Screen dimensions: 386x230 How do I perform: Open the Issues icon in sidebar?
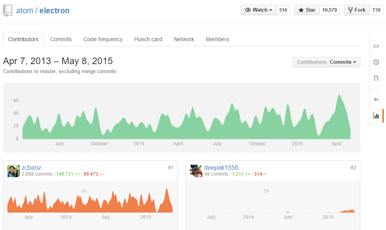point(376,62)
